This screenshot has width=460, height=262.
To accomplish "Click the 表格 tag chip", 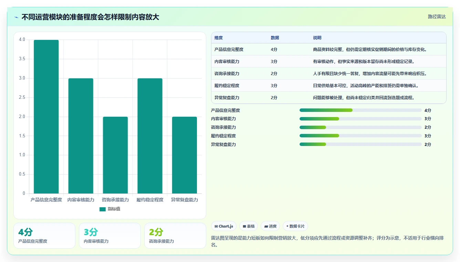I will tap(249, 226).
